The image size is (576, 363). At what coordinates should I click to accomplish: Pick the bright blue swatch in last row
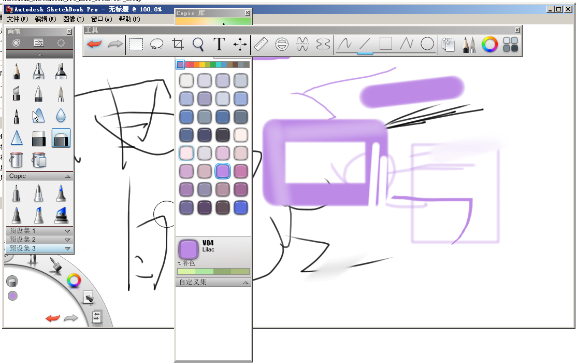click(x=241, y=207)
